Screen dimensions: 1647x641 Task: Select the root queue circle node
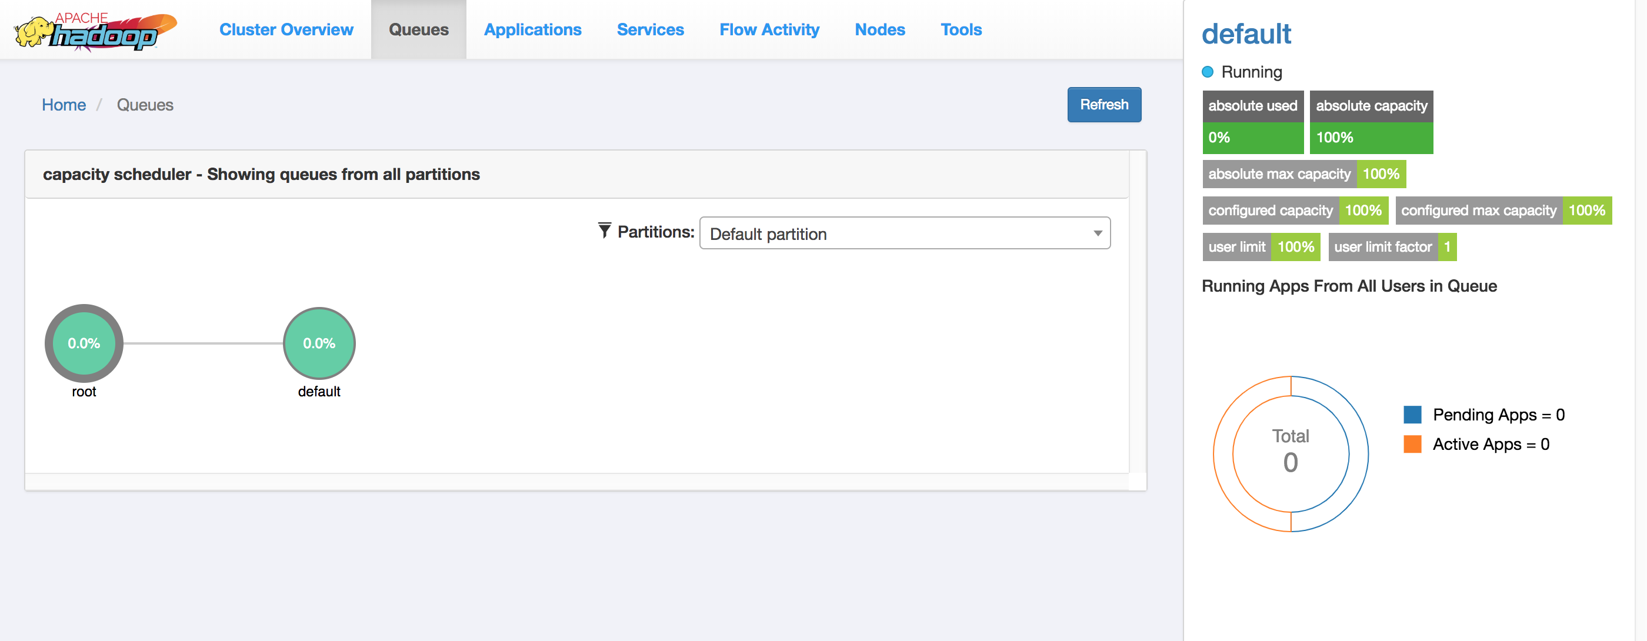click(x=84, y=343)
